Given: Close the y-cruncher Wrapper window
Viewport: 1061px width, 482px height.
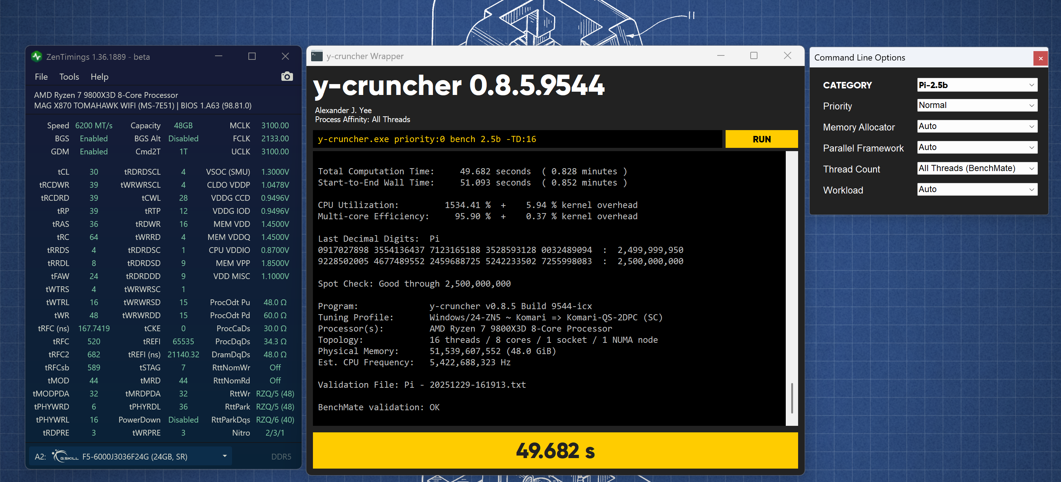Looking at the screenshot, I should pos(788,55).
